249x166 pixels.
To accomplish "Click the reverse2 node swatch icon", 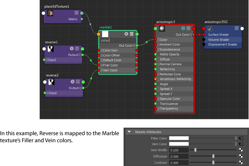I will (x=51, y=82).
